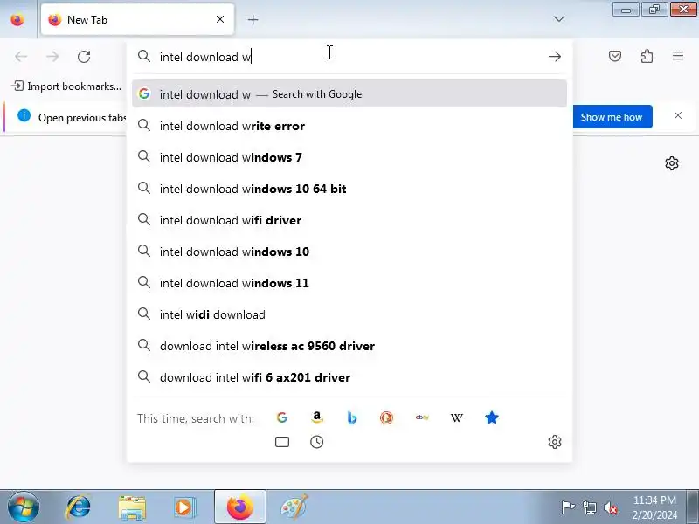
Task: Open Windows Explorer from taskbar
Action: coord(132,507)
